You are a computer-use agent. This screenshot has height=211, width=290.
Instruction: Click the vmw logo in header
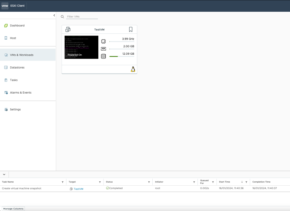[5, 6]
